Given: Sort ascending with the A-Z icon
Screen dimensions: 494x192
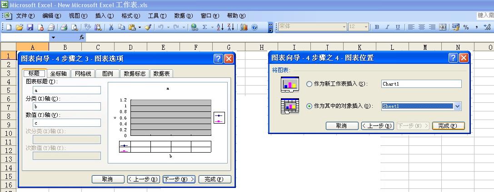Looking at the screenshot, I should point(220,27).
